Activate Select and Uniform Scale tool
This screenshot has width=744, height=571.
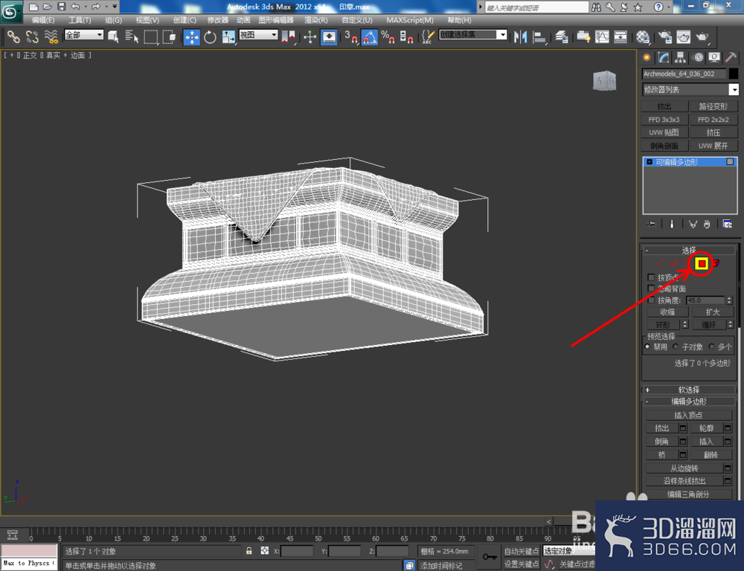click(228, 37)
